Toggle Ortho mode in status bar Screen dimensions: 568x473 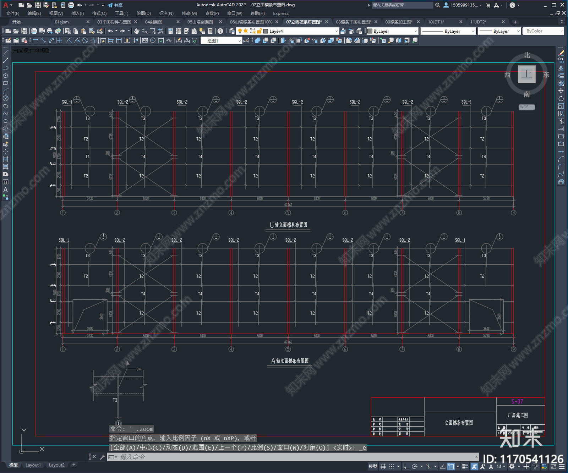tap(406, 466)
